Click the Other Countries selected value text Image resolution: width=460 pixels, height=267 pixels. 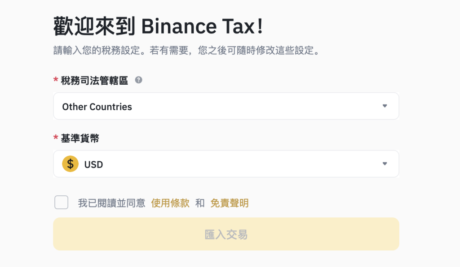97,107
